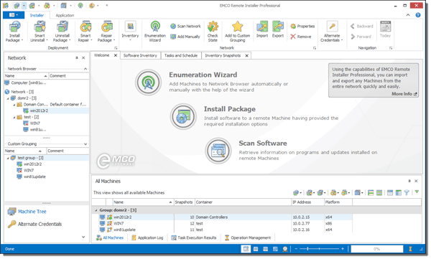Viewport: 431px width, 259px height.
Task: Launch Enumeration Wizard from the ribbon
Action: tap(155, 32)
